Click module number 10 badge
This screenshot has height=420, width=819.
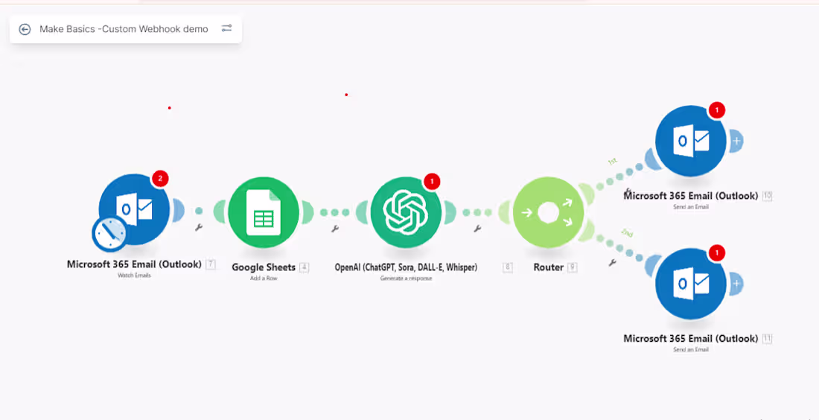tap(767, 196)
